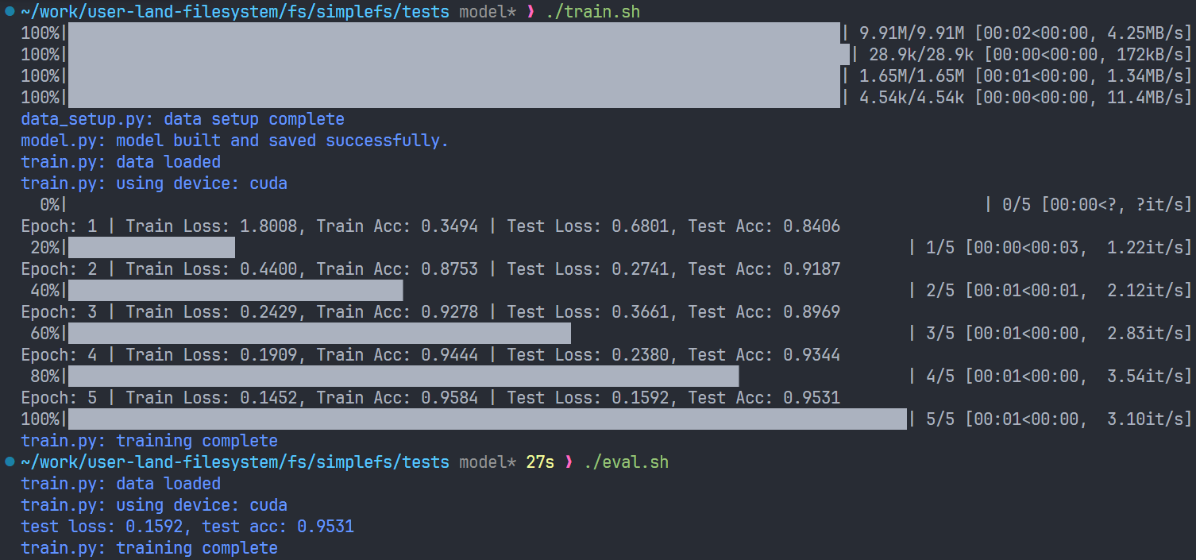Click the pink prompt arrow before ./train.sh
The height and width of the screenshot is (560, 1196).
click(531, 12)
